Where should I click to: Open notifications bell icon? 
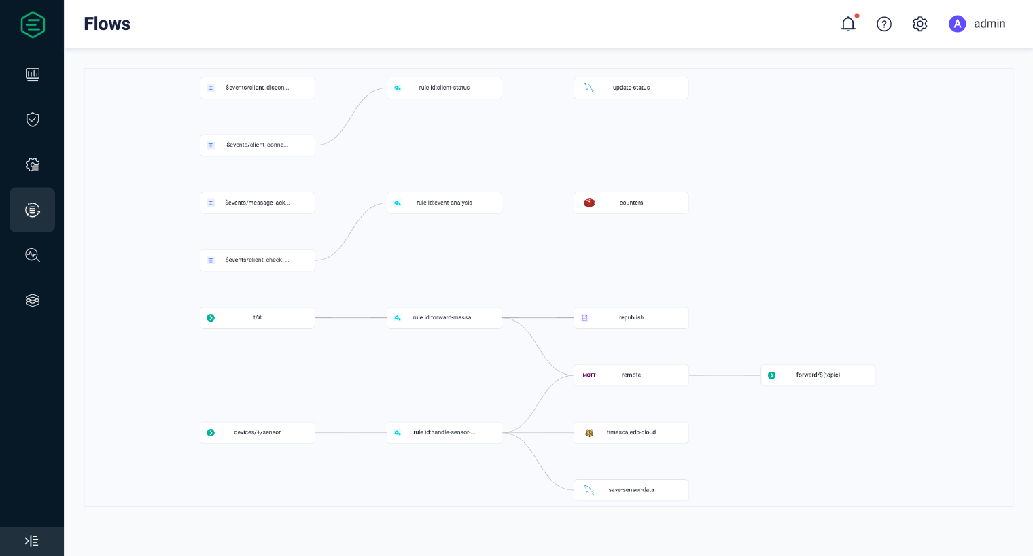[x=848, y=24]
